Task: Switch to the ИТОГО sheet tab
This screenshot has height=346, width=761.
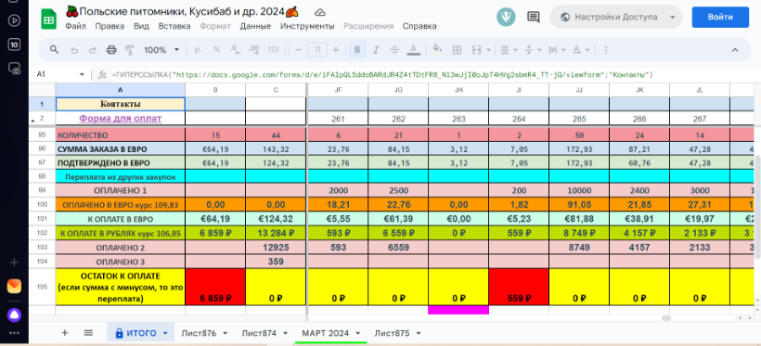Action: tap(141, 333)
